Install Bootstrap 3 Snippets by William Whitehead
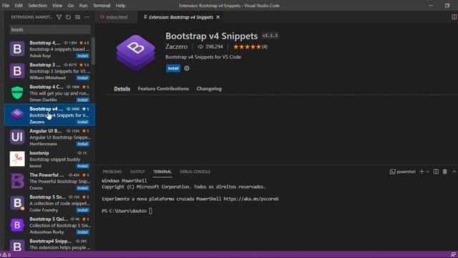This screenshot has height=258, width=458. coord(83,78)
